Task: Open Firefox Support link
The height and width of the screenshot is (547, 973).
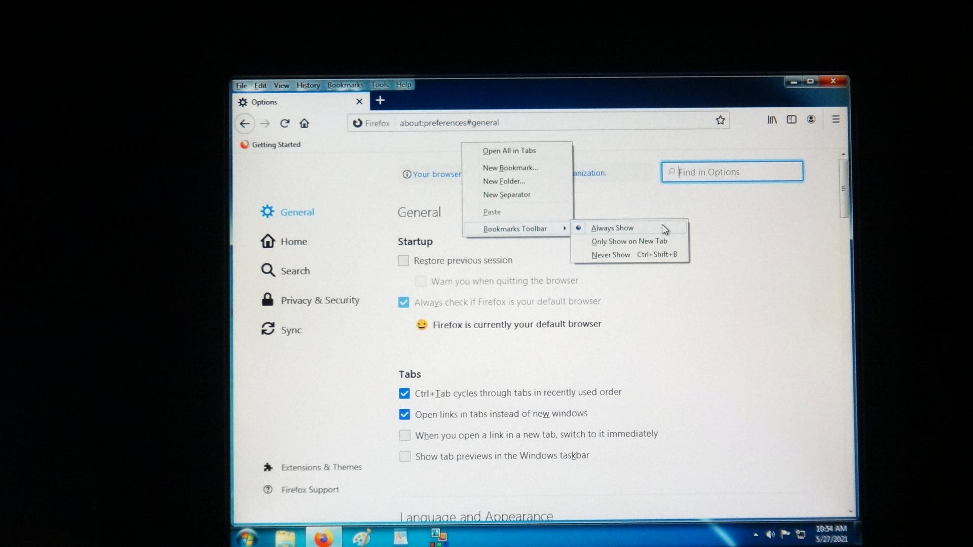Action: click(x=301, y=489)
